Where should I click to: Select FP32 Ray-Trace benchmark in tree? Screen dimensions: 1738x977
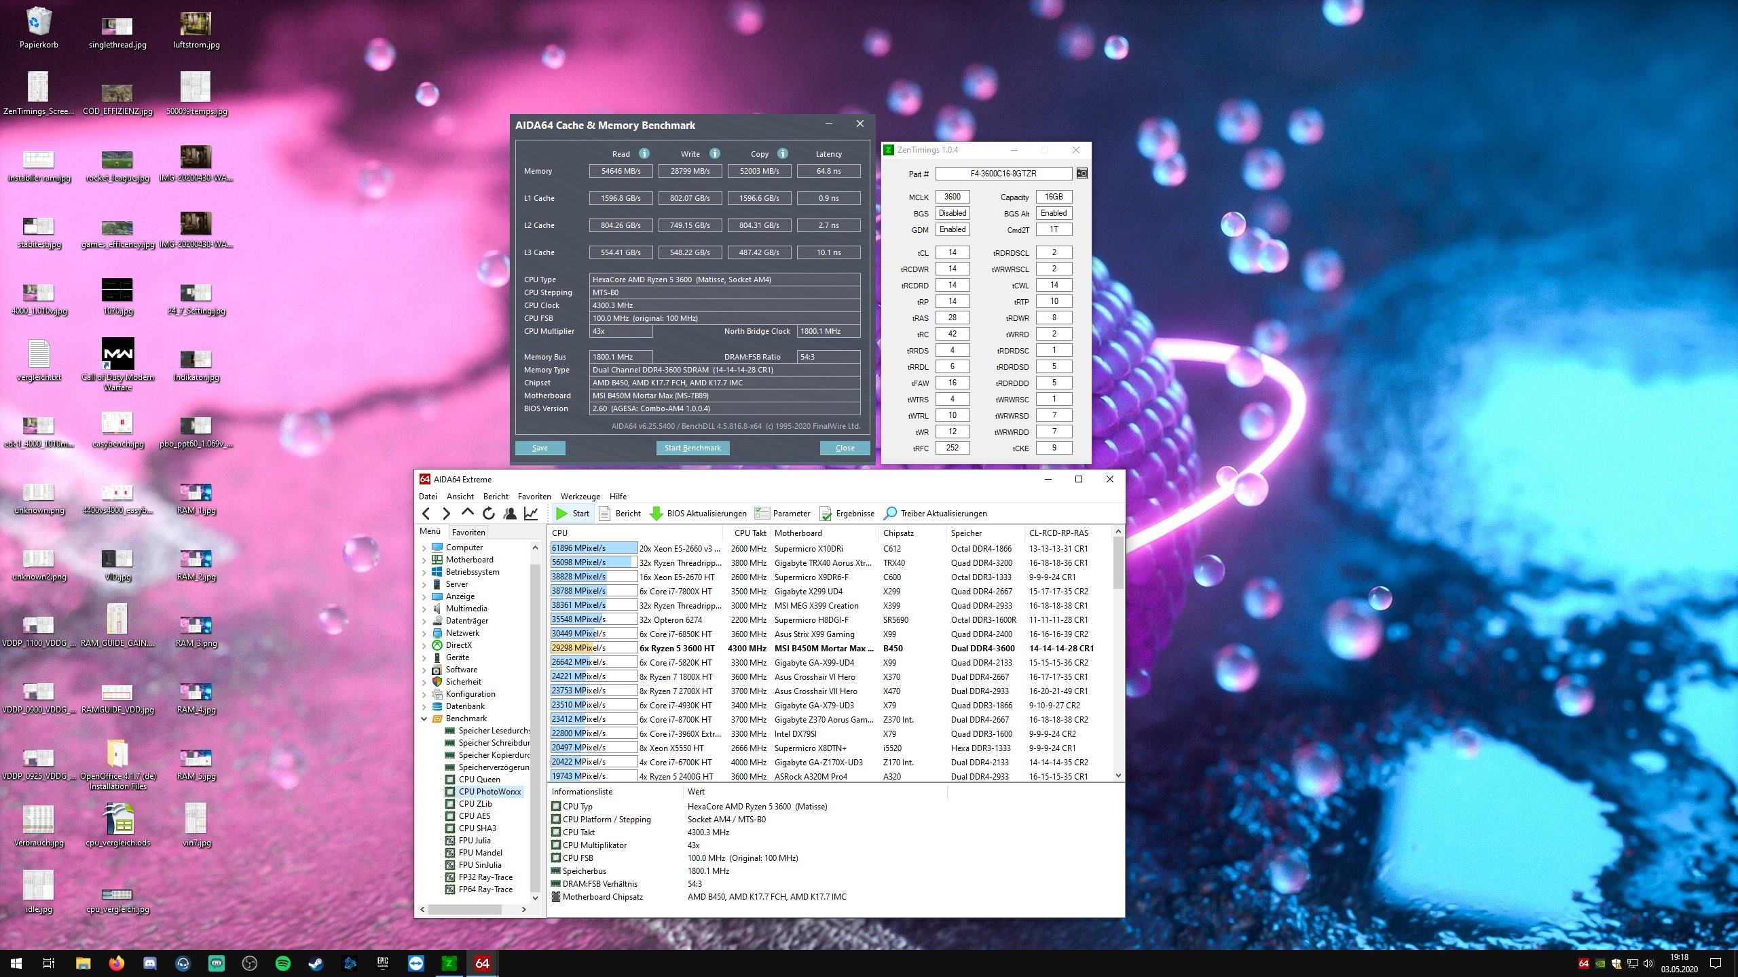coord(485,877)
